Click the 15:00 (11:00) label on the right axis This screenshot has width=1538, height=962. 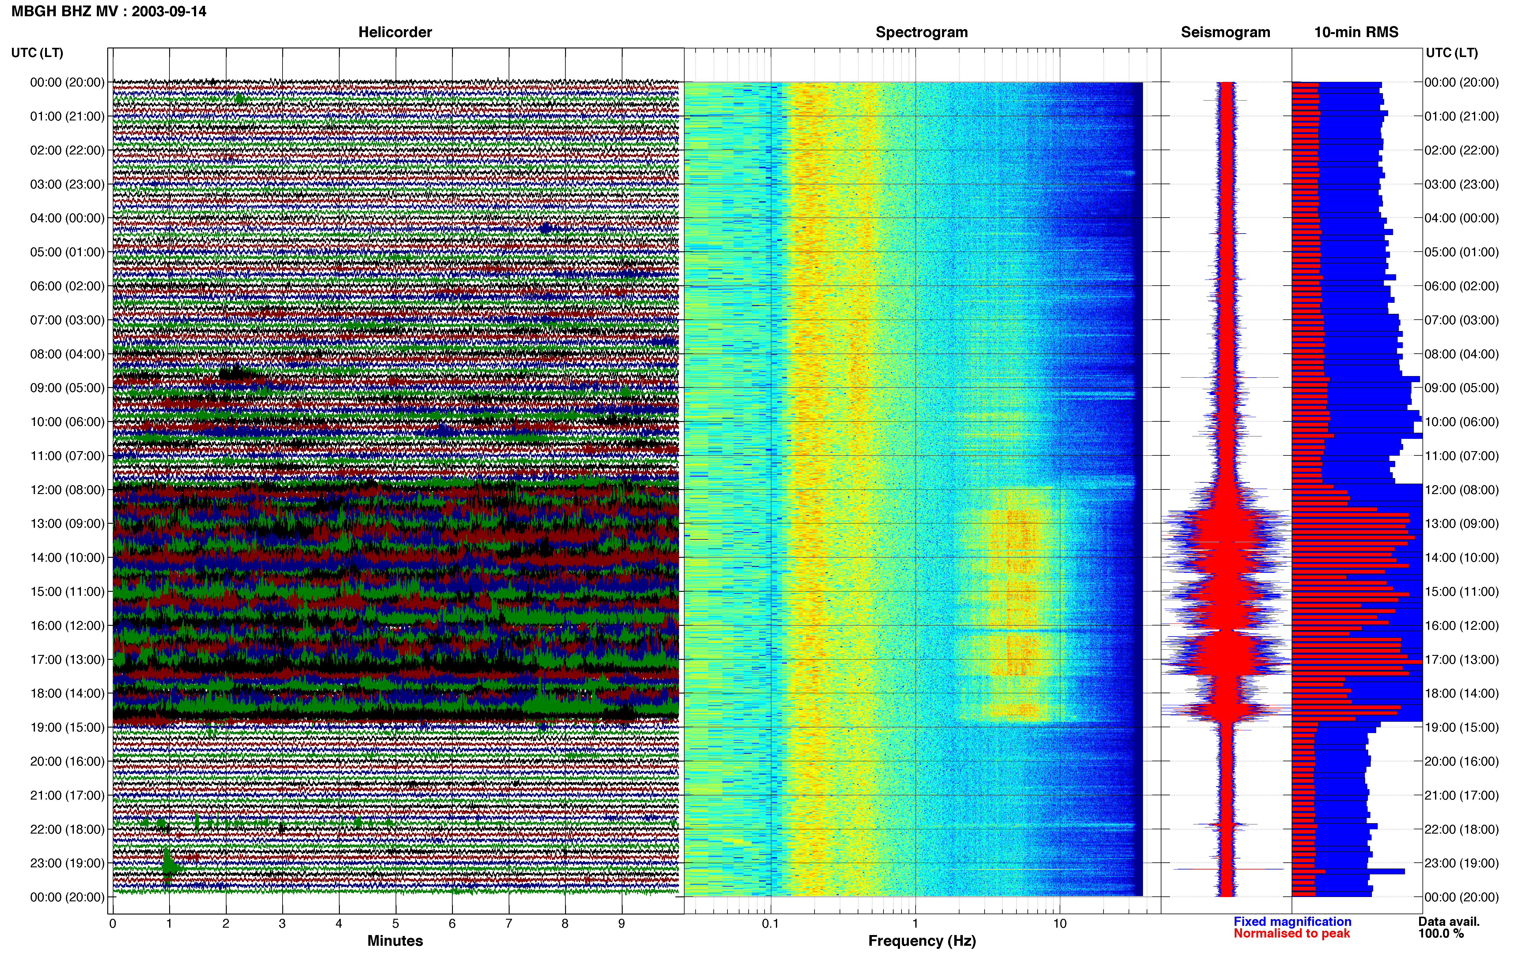coord(1462,592)
